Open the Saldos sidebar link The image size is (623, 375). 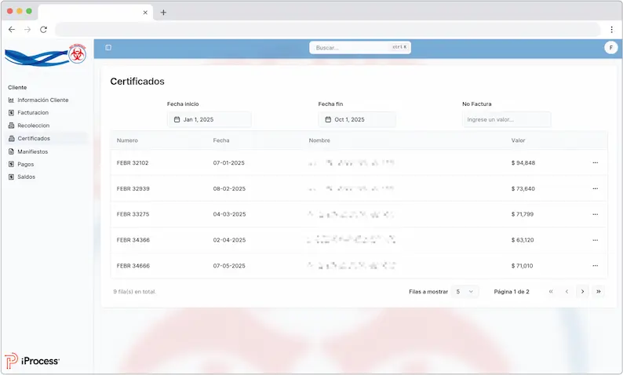coord(26,177)
